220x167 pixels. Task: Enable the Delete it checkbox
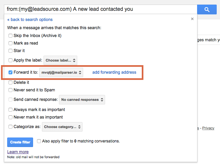[x=10, y=83]
